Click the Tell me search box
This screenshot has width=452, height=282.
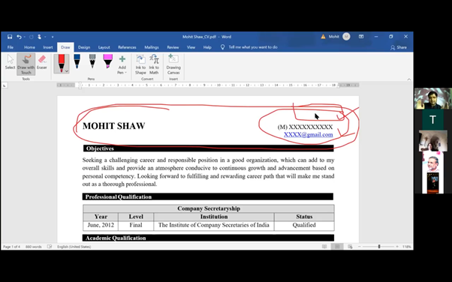(249, 47)
